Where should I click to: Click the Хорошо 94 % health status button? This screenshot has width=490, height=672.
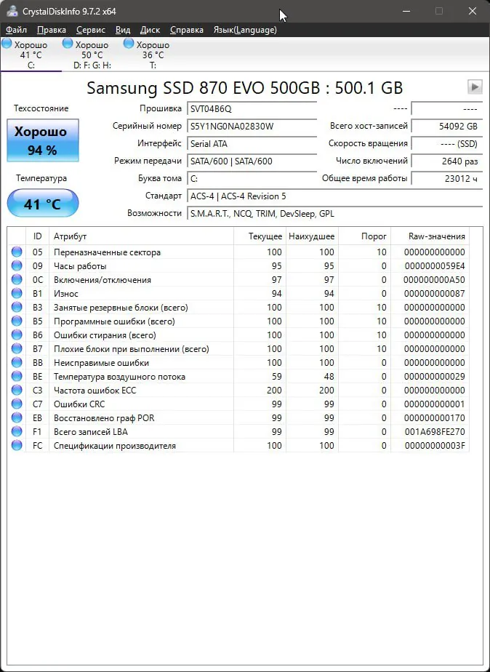(x=43, y=140)
